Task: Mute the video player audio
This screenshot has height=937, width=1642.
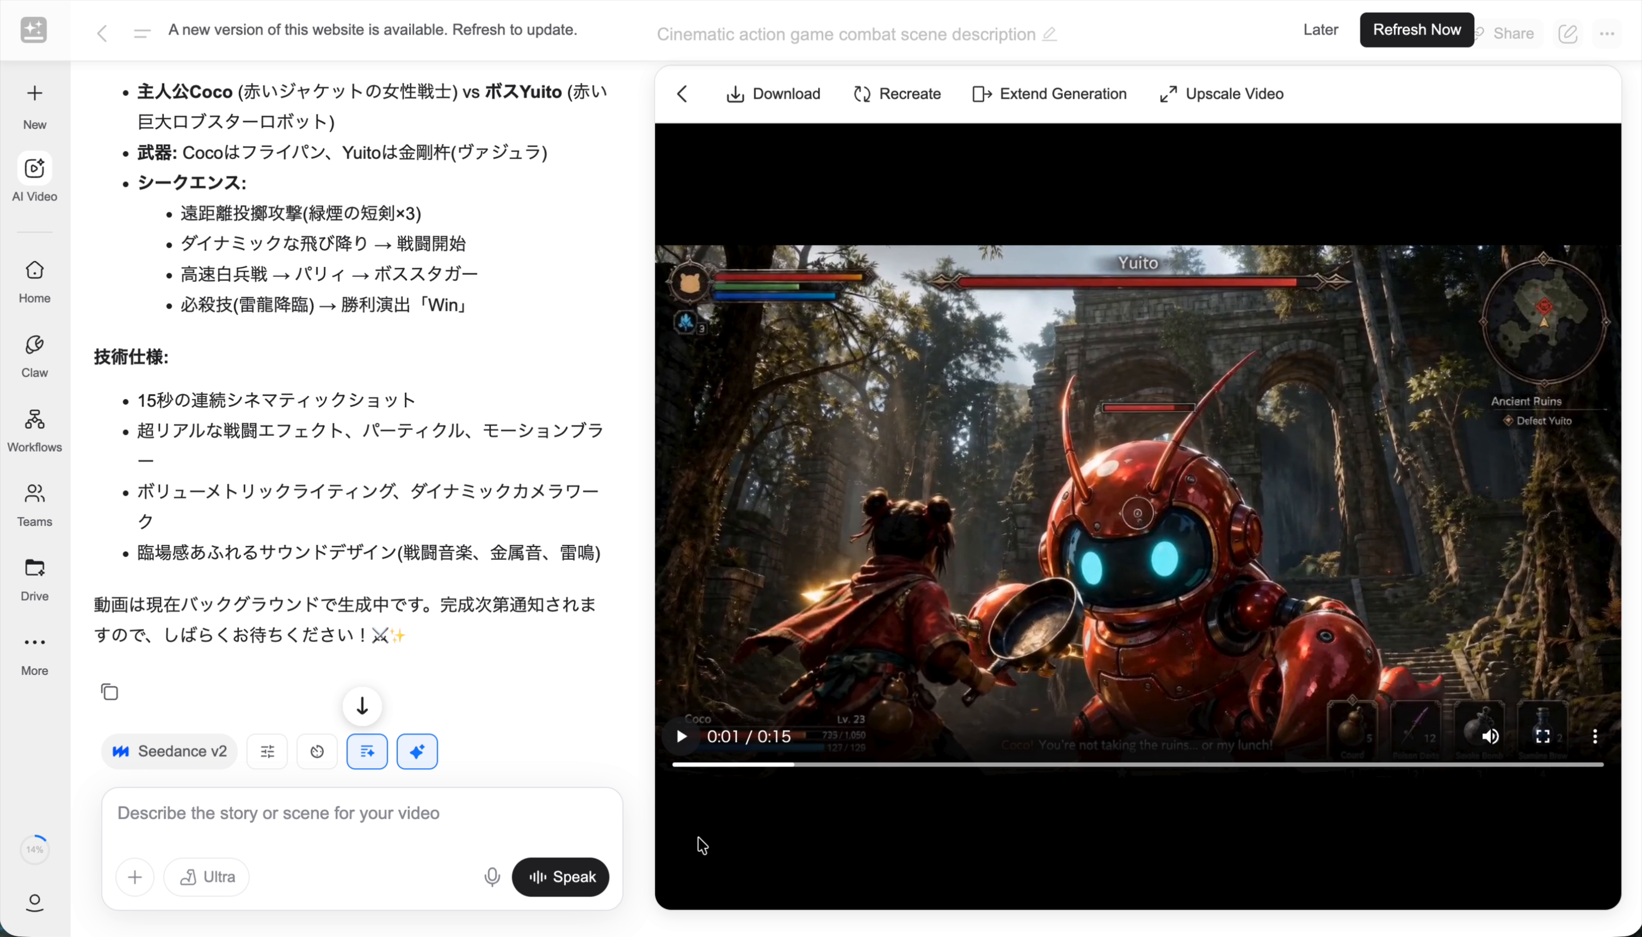Action: pyautogui.click(x=1490, y=737)
